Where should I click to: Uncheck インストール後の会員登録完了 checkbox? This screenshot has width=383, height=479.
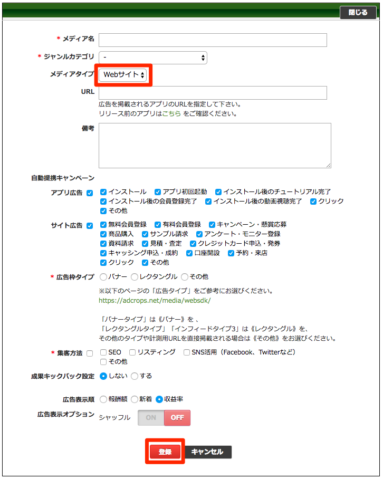pos(103,202)
